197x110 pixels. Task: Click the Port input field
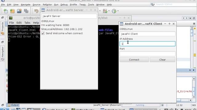point(147,54)
